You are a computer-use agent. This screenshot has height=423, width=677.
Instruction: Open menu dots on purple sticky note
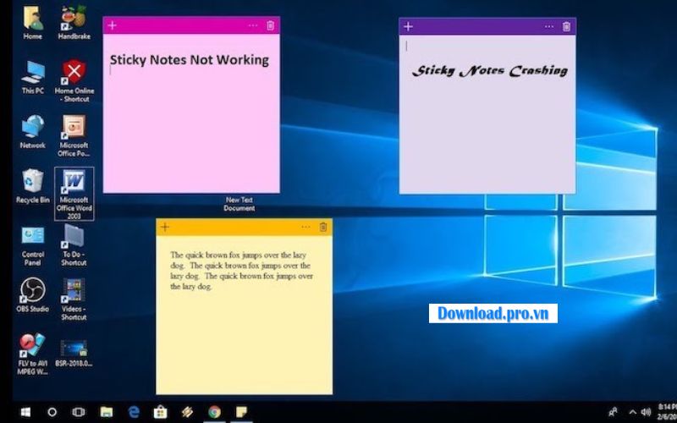549,27
